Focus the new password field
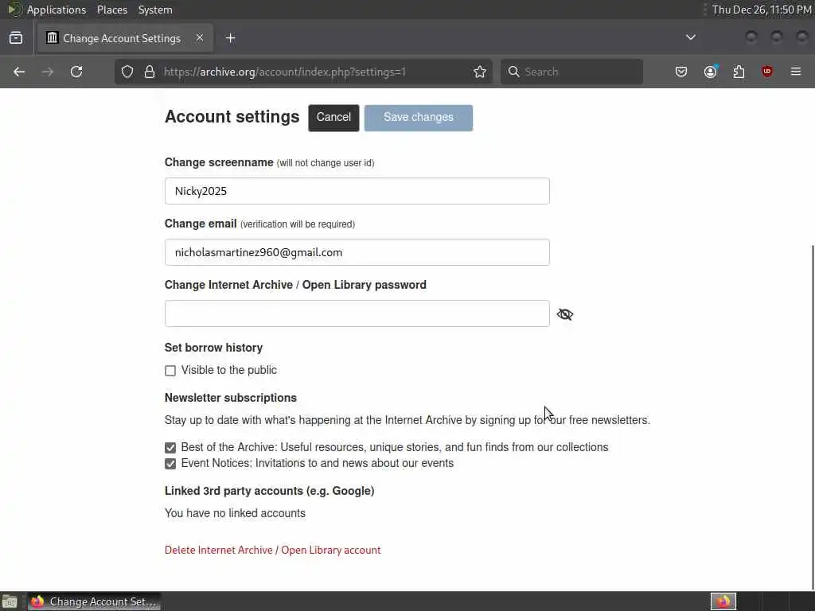 pos(357,313)
